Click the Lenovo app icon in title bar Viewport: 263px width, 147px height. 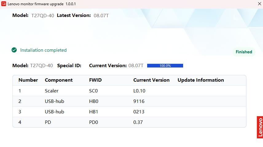(4, 4)
